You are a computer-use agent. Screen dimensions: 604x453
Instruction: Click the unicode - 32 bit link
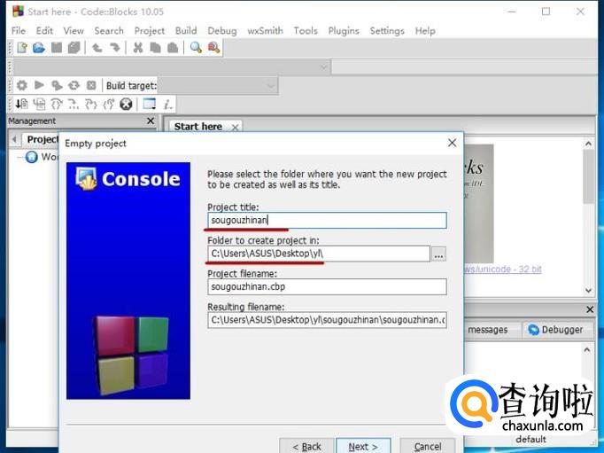(x=503, y=269)
